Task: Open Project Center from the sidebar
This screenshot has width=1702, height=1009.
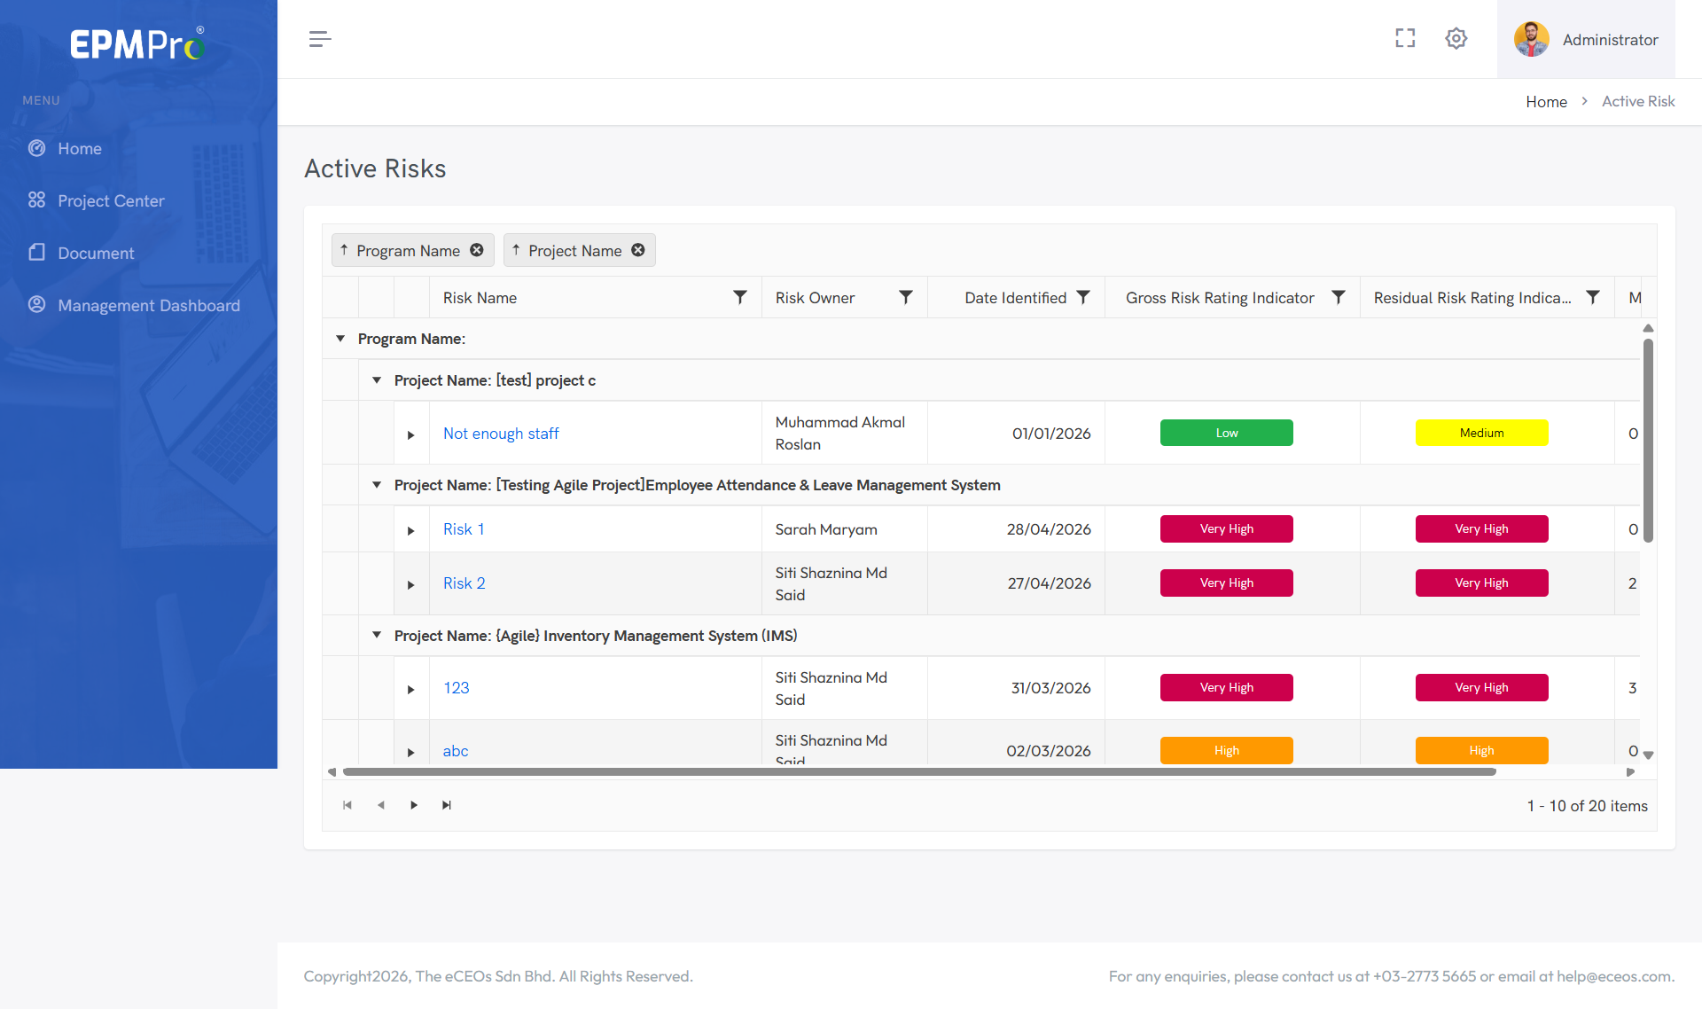Action: coord(111,200)
